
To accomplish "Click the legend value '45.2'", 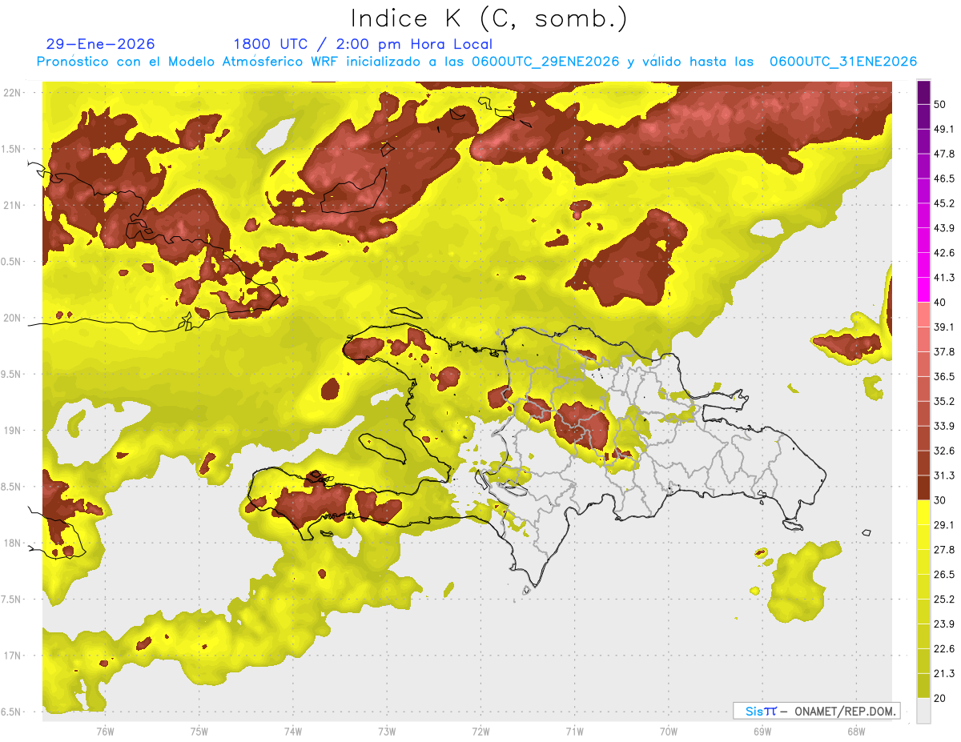I will coord(944,203).
